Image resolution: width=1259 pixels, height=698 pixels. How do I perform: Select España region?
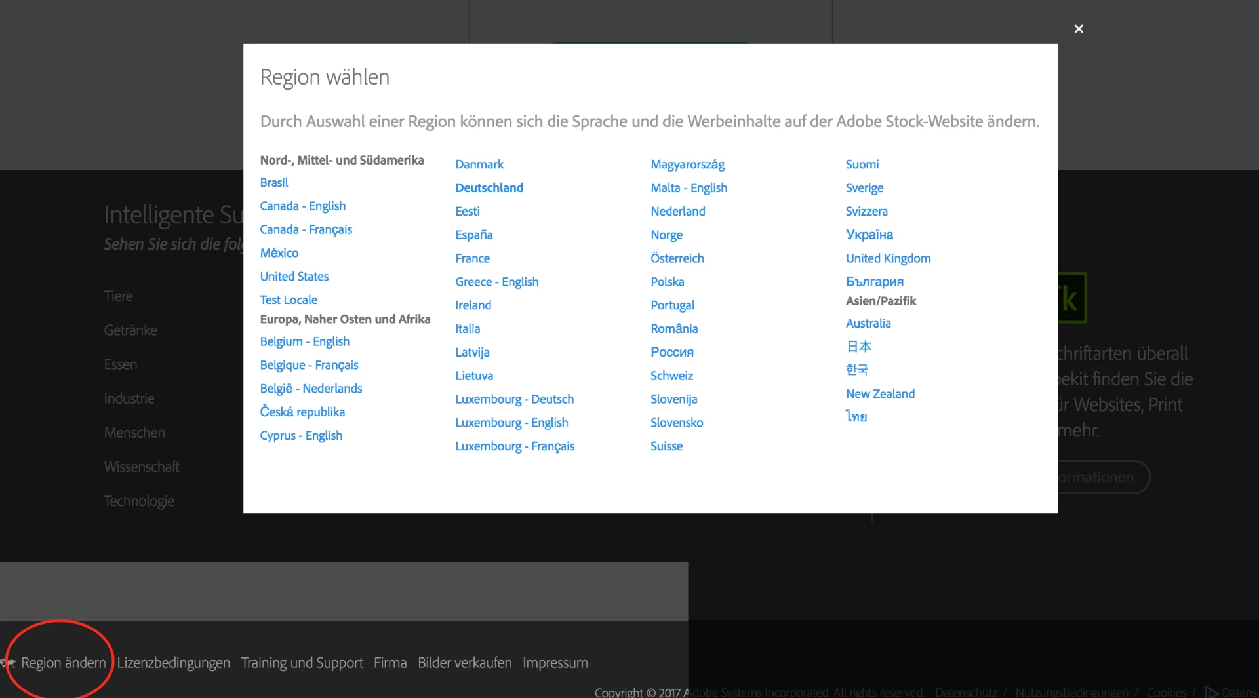(474, 235)
